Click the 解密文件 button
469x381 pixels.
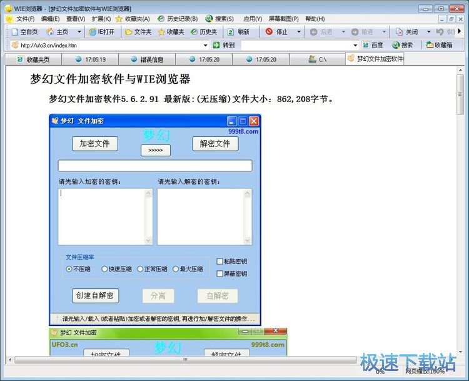pos(215,144)
